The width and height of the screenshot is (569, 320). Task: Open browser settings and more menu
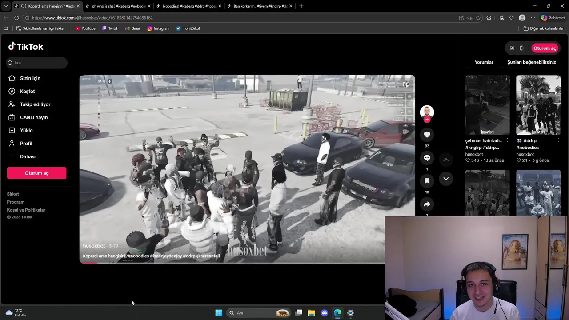533,18
